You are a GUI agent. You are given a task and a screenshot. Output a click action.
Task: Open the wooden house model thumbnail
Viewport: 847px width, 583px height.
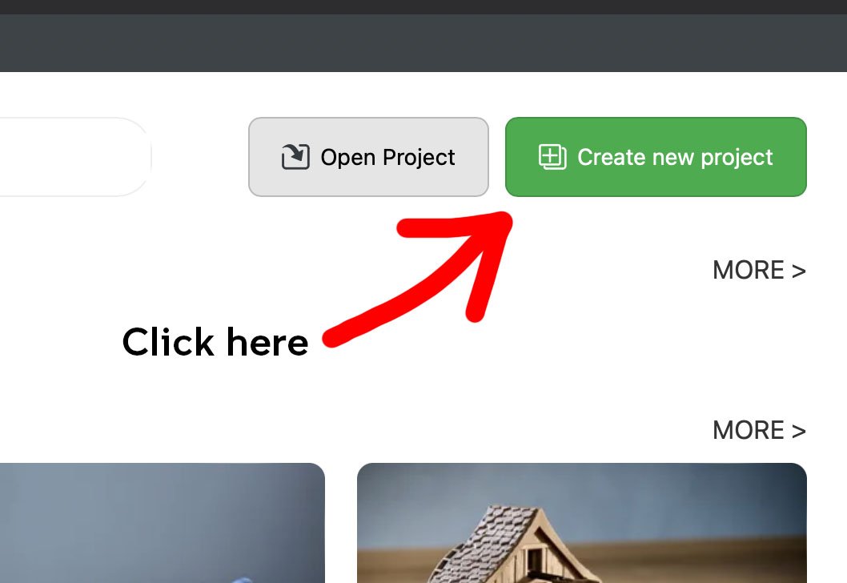click(582, 523)
